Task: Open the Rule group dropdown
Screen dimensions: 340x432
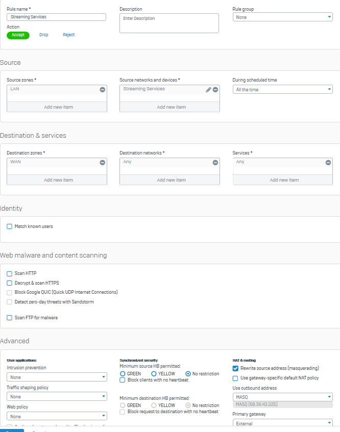Action: click(282, 17)
